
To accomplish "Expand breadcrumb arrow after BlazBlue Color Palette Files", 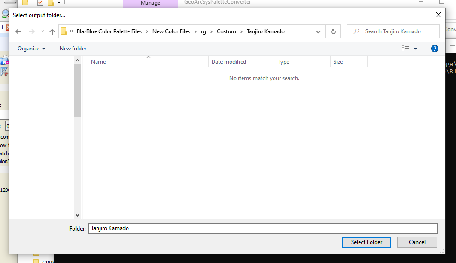I will pos(147,31).
